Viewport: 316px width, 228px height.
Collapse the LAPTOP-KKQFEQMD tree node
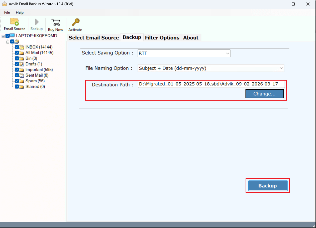(x=3, y=36)
